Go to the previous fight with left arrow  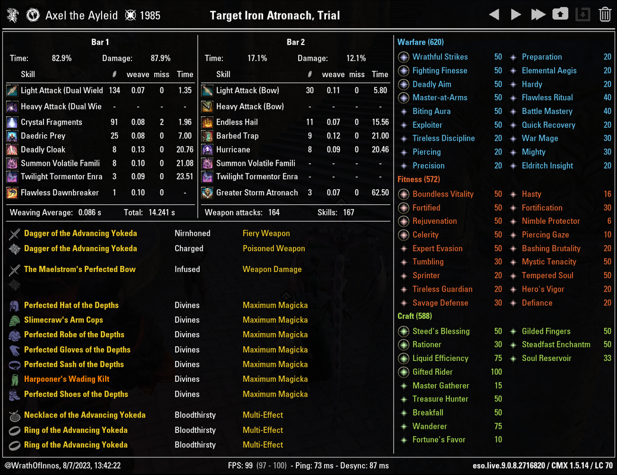tap(494, 15)
